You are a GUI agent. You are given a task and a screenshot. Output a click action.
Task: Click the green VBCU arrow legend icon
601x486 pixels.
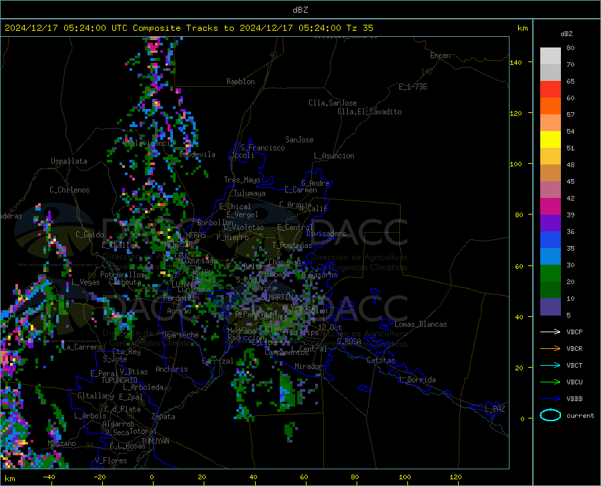[x=550, y=382]
